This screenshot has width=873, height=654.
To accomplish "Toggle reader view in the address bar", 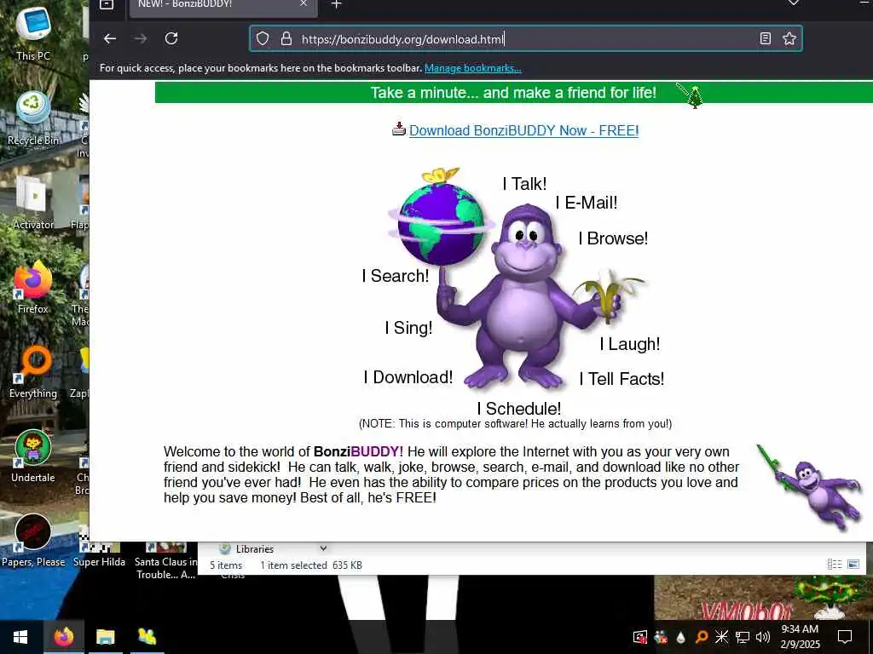I will pyautogui.click(x=766, y=38).
